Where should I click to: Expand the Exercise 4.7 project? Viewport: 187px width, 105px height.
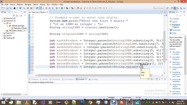click(x=2, y=33)
